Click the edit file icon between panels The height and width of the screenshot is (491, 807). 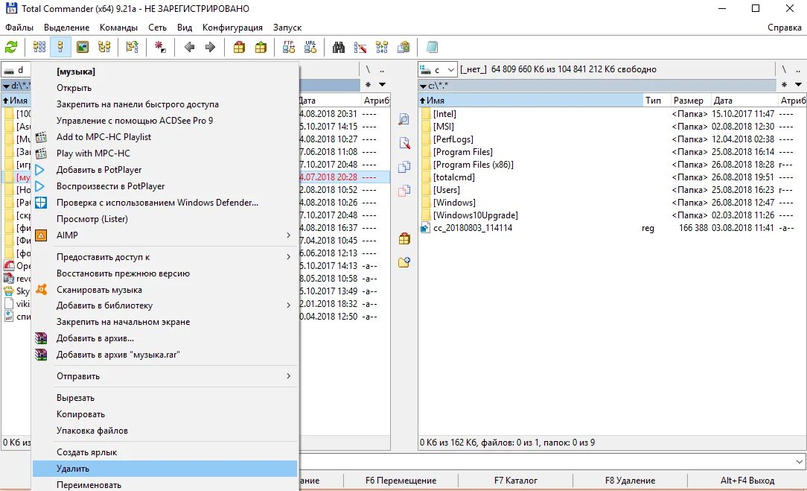tap(404, 143)
